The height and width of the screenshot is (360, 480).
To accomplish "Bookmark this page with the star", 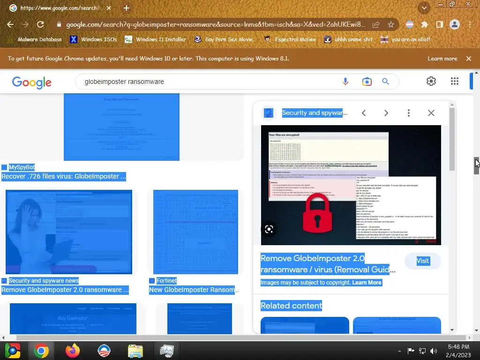I will click(x=390, y=24).
